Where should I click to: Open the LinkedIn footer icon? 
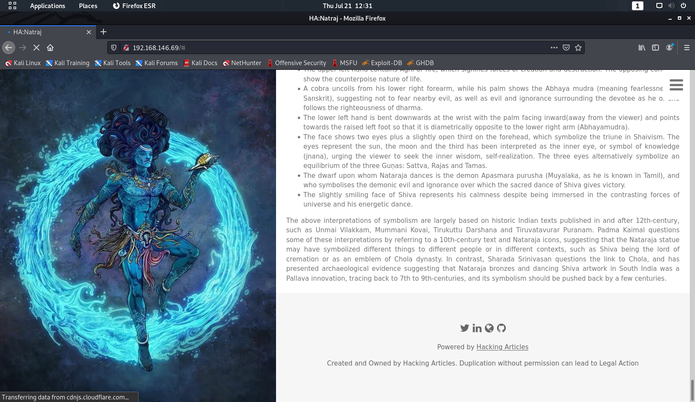click(x=477, y=328)
